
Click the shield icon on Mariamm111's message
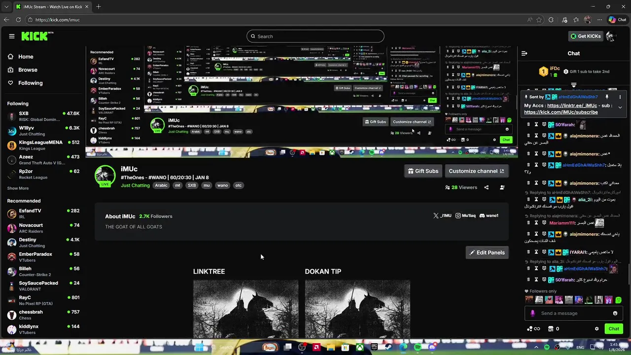coord(544,223)
